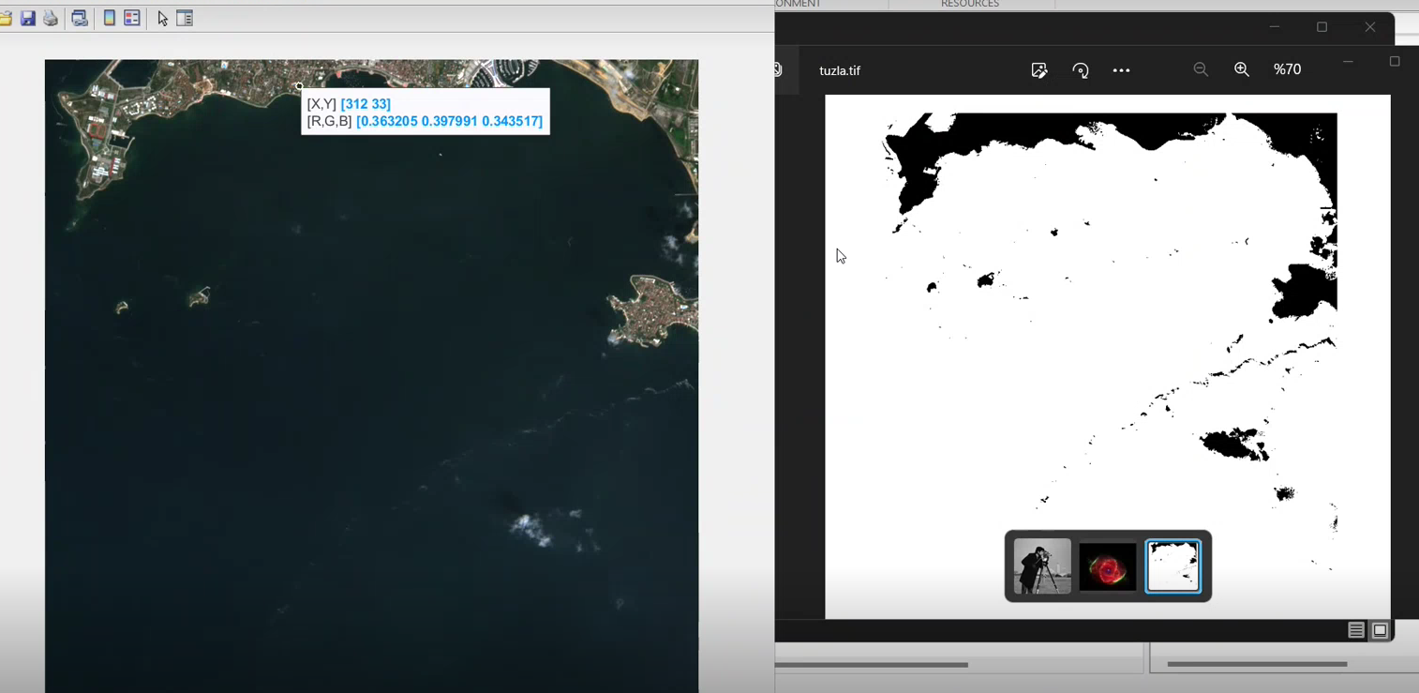
Task: Select the cameraman image thumbnail
Action: tap(1041, 565)
